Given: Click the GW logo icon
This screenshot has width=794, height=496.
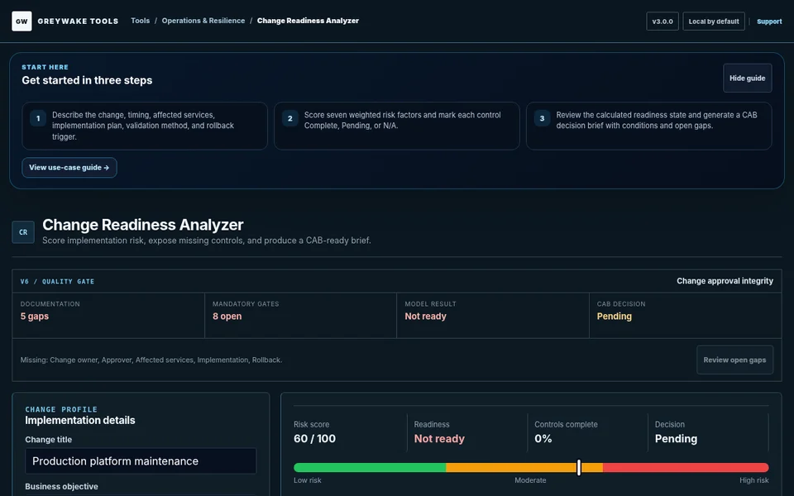Looking at the screenshot, I should pos(22,21).
